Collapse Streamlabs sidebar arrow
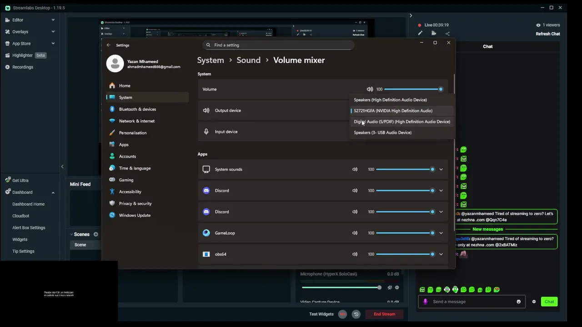The width and height of the screenshot is (582, 327). (62, 167)
